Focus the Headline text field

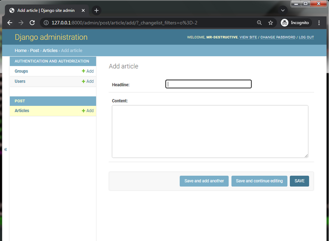[208, 84]
